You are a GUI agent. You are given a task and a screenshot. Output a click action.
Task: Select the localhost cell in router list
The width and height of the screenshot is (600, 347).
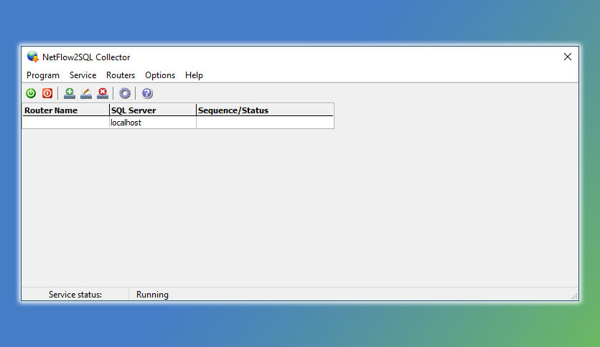click(x=153, y=123)
